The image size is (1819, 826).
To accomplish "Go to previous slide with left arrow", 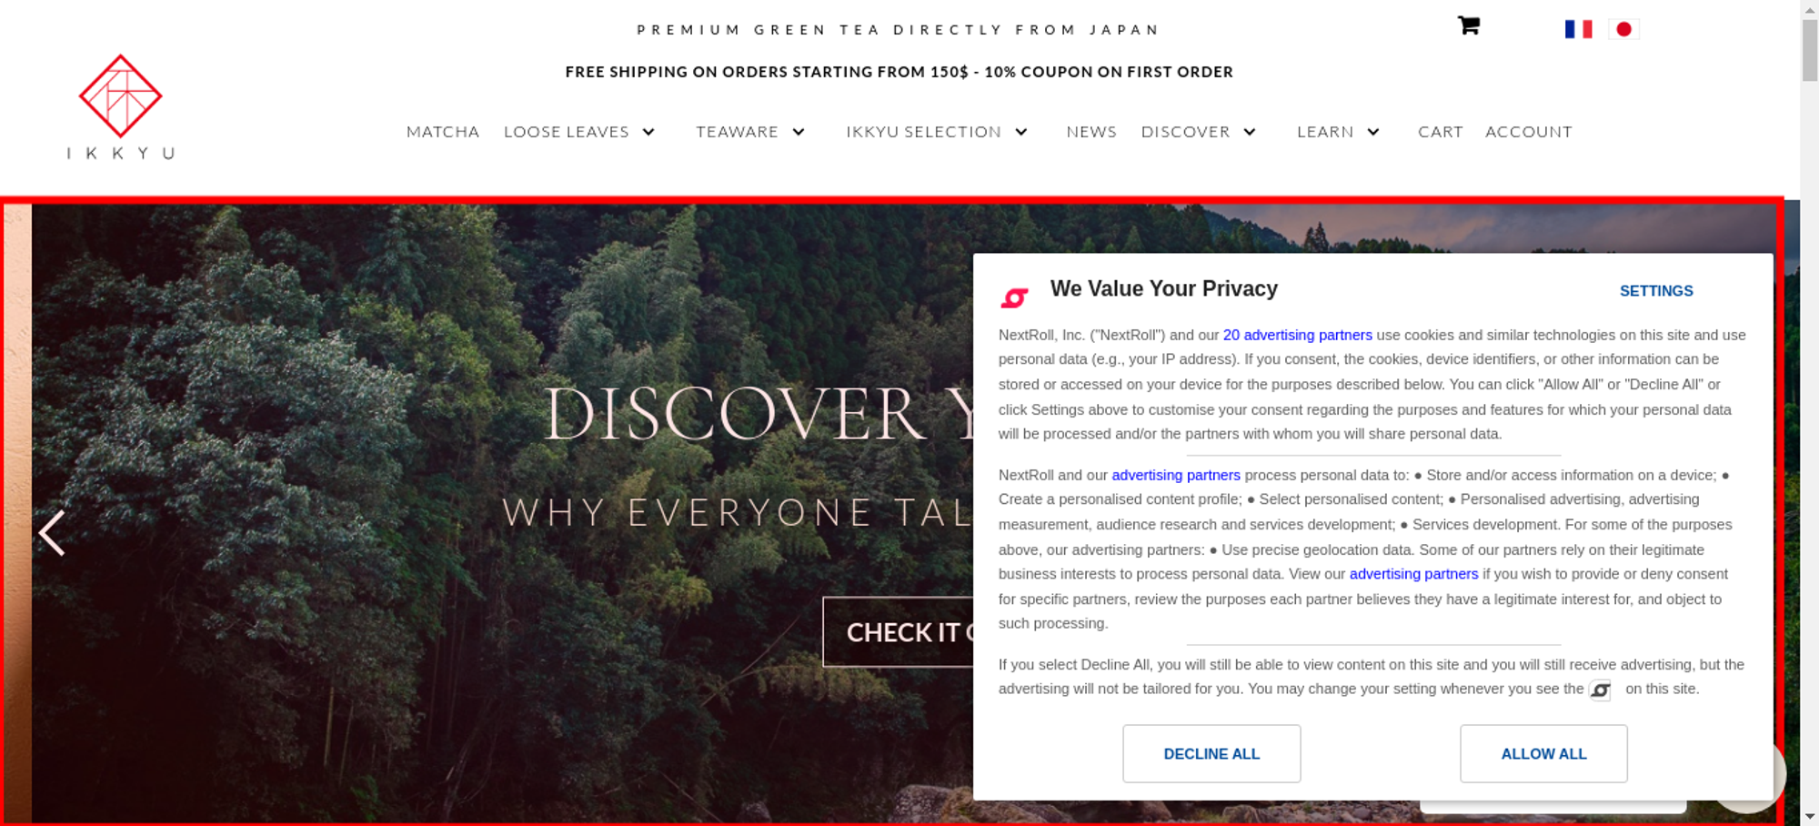I will point(52,532).
